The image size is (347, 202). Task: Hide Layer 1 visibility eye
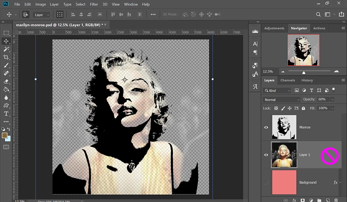(x=266, y=155)
